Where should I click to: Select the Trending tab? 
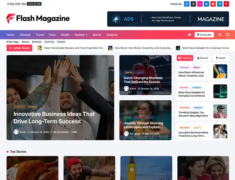click(185, 58)
